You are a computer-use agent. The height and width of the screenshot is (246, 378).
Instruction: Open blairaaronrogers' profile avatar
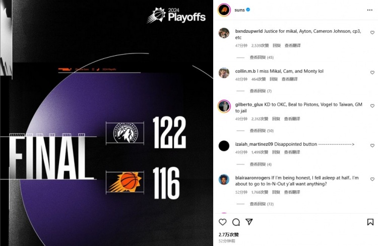224,180
